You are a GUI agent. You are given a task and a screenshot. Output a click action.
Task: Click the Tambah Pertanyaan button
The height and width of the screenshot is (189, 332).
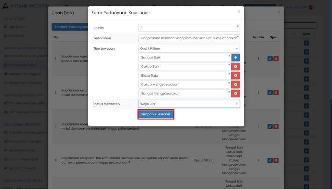(x=70, y=27)
